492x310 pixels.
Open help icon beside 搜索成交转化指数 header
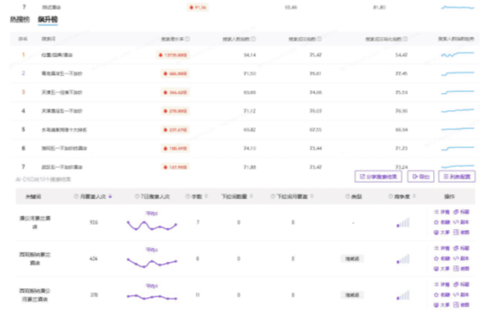(405, 39)
